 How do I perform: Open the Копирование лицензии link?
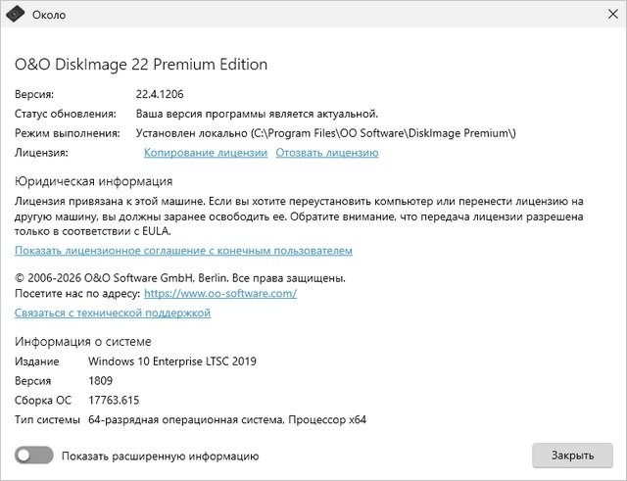tap(206, 153)
